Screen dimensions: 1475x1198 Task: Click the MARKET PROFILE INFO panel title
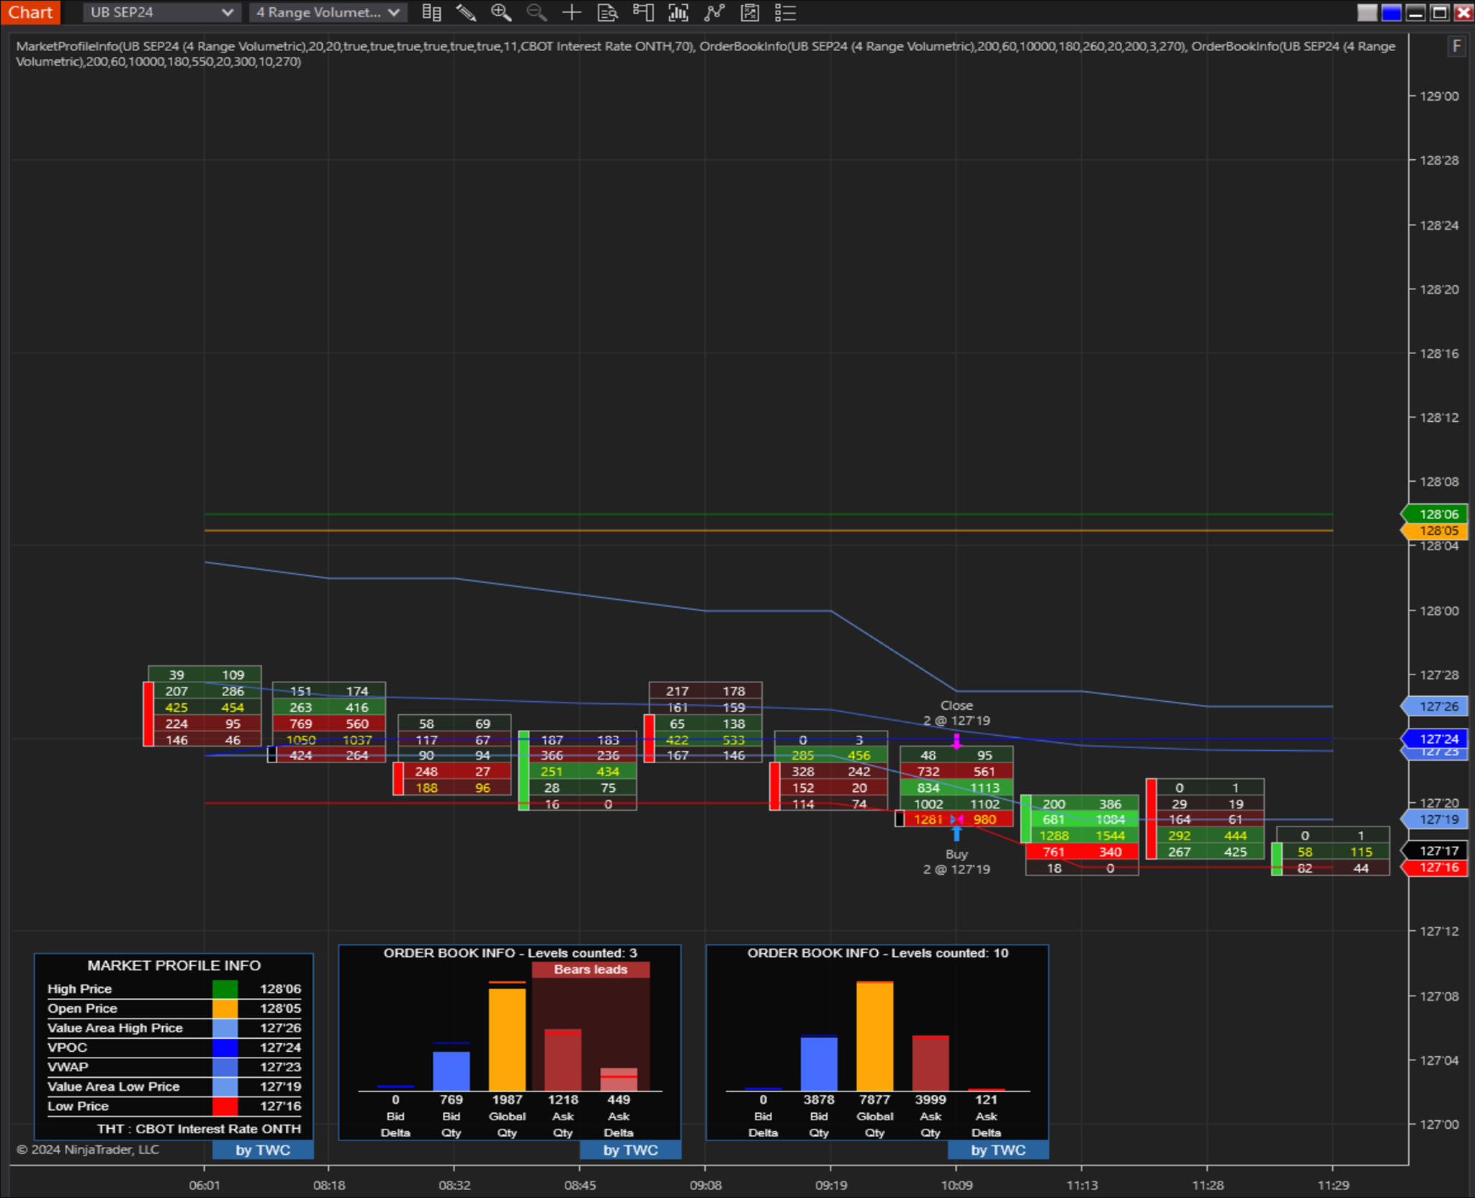click(x=174, y=965)
